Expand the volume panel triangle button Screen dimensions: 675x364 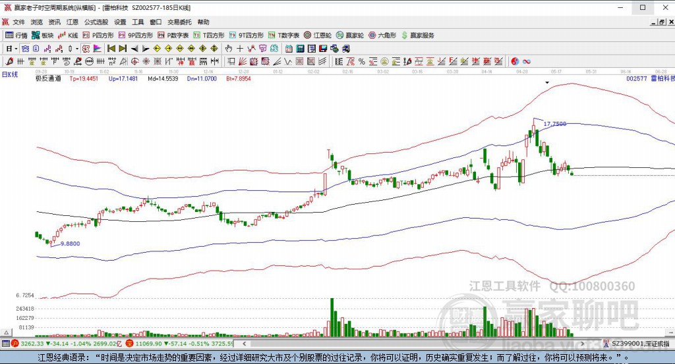(6, 332)
